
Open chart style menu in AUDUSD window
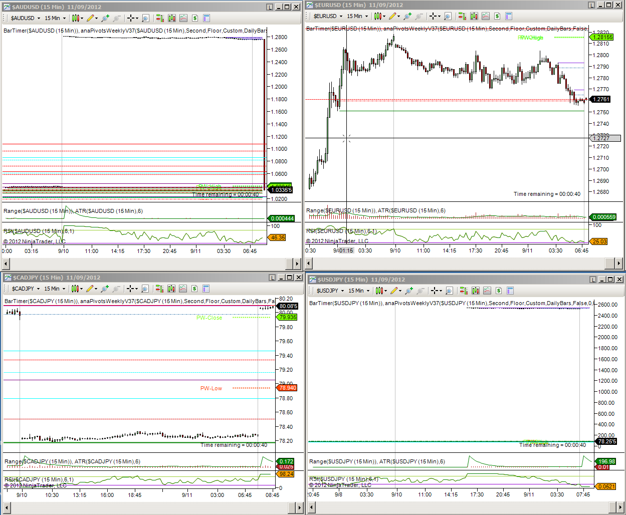pos(75,18)
